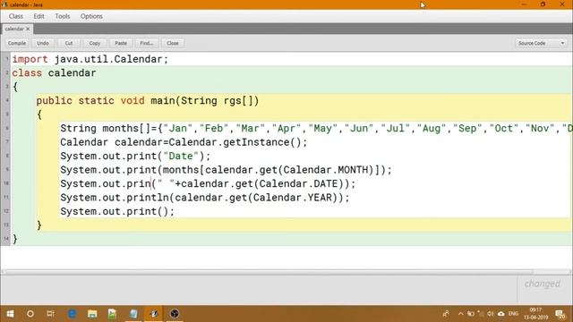This screenshot has width=573, height=322.
Task: Click the Close toolbar button
Action: click(x=173, y=43)
